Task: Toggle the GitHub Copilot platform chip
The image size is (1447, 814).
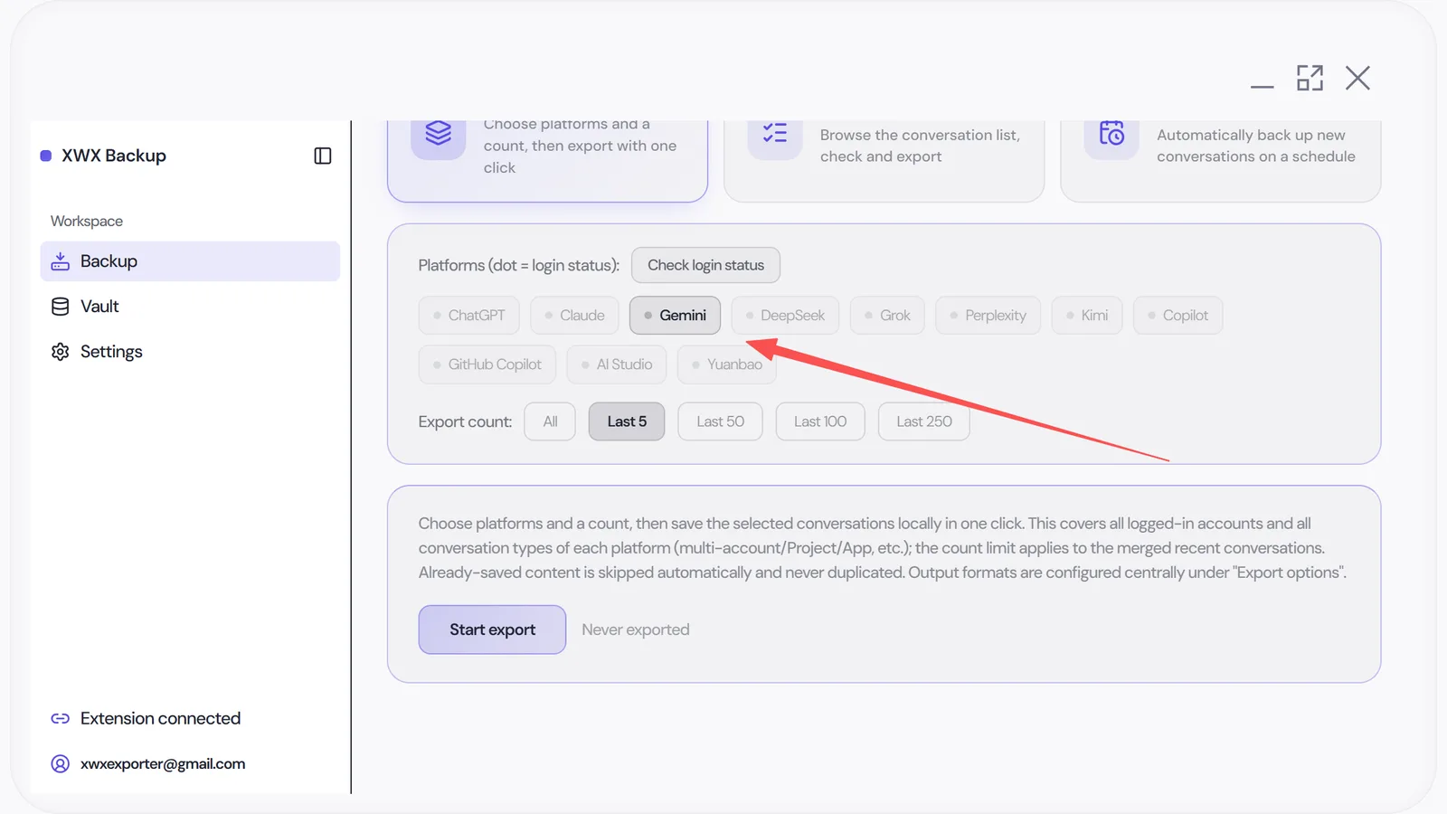Action: click(x=487, y=364)
